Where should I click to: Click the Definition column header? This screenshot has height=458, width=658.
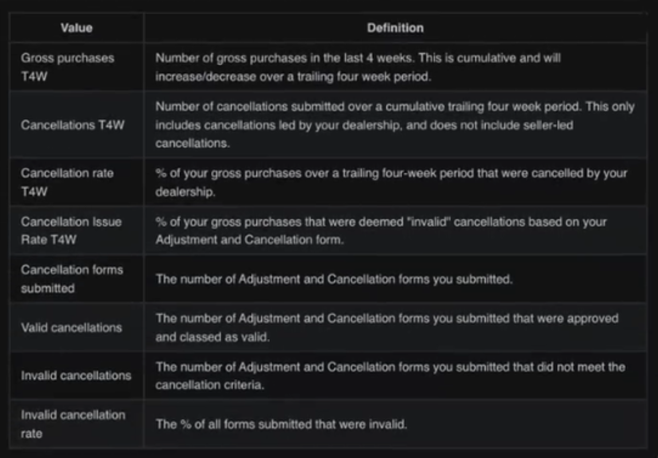(395, 27)
